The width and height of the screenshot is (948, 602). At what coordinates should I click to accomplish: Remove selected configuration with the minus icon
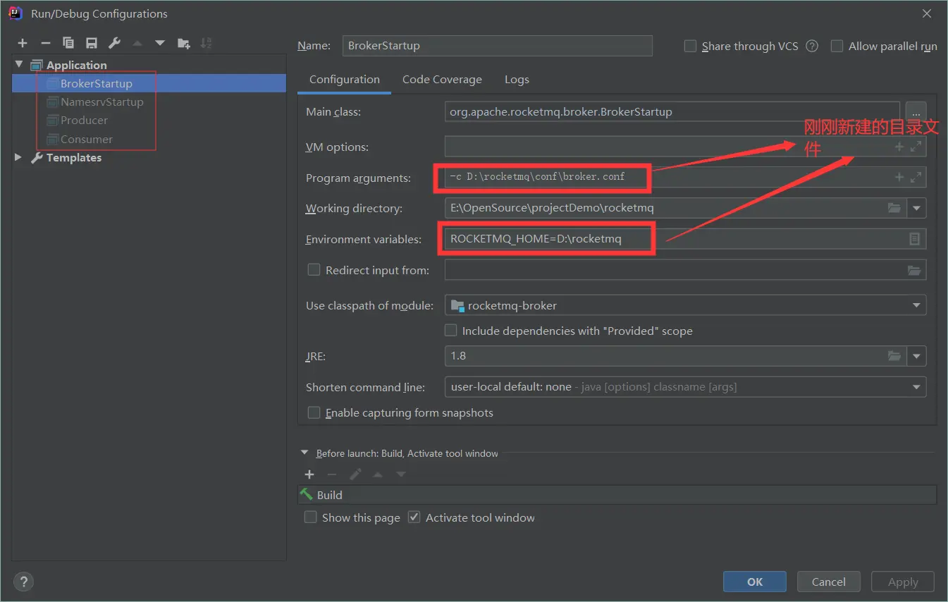point(45,44)
